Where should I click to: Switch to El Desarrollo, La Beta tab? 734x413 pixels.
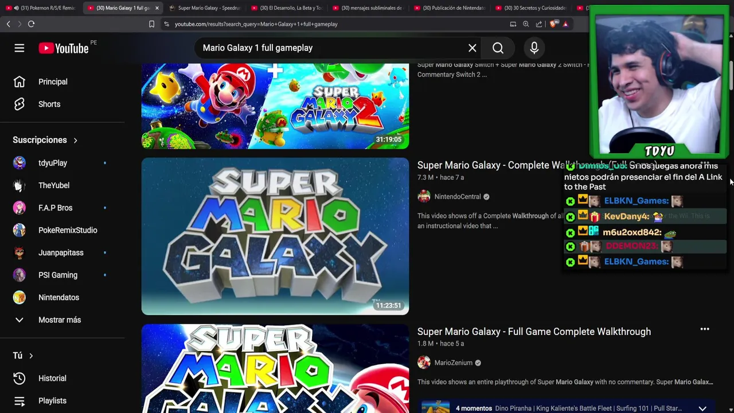pyautogui.click(x=287, y=8)
